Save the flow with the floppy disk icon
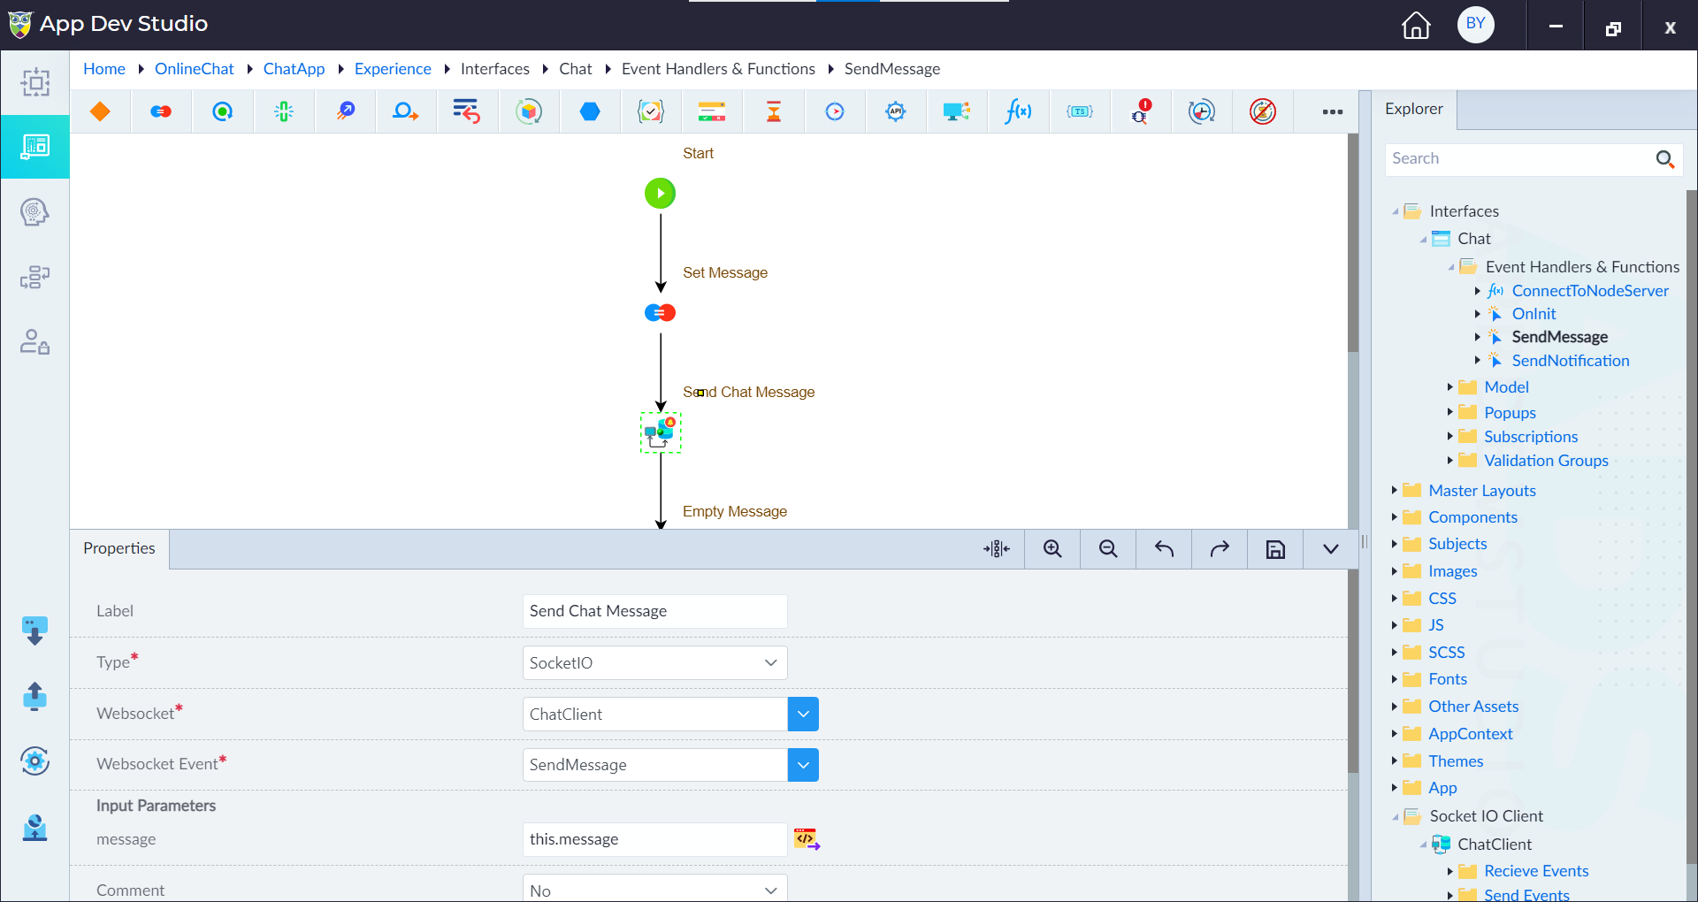1698x902 pixels. pos(1275,549)
